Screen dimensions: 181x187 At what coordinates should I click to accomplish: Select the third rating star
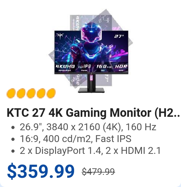point(31,93)
